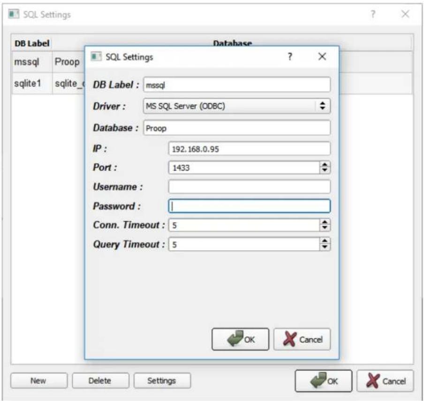This screenshot has width=424, height=401.
Task: Close the background SQL Settings window
Action: (405, 14)
